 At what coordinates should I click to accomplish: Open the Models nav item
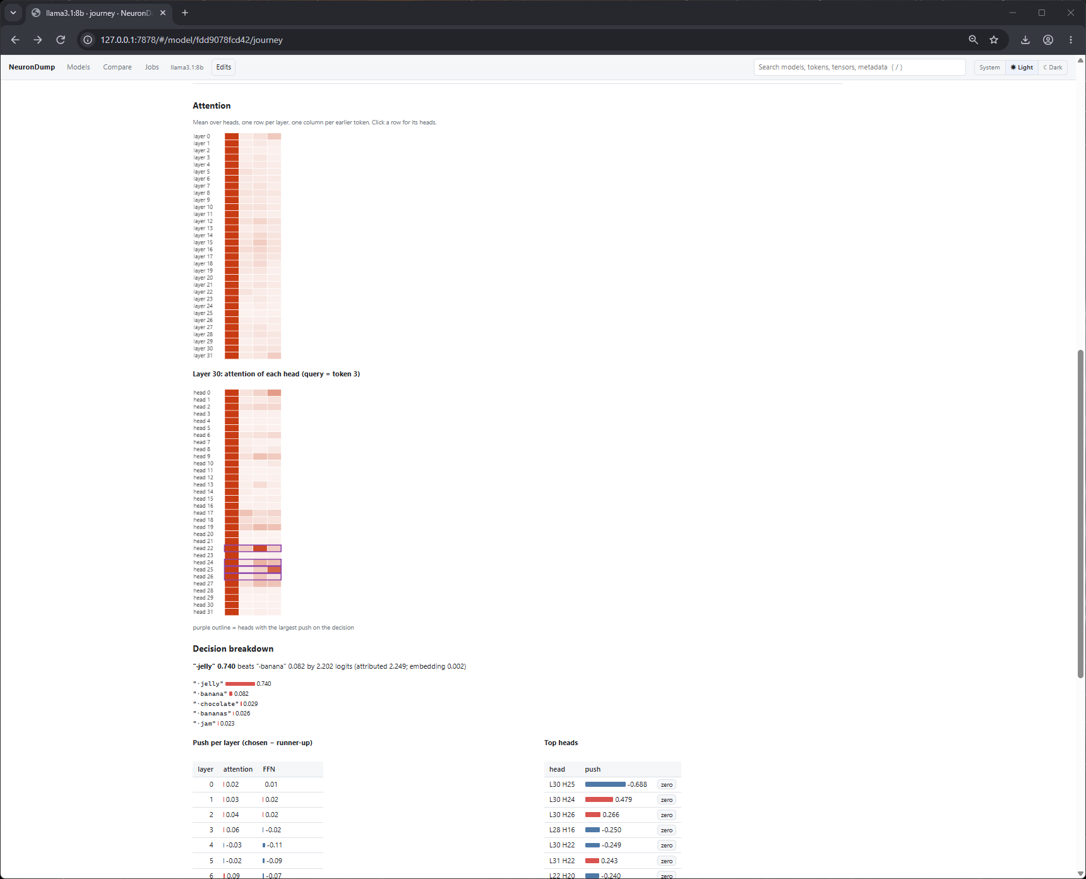coord(78,67)
